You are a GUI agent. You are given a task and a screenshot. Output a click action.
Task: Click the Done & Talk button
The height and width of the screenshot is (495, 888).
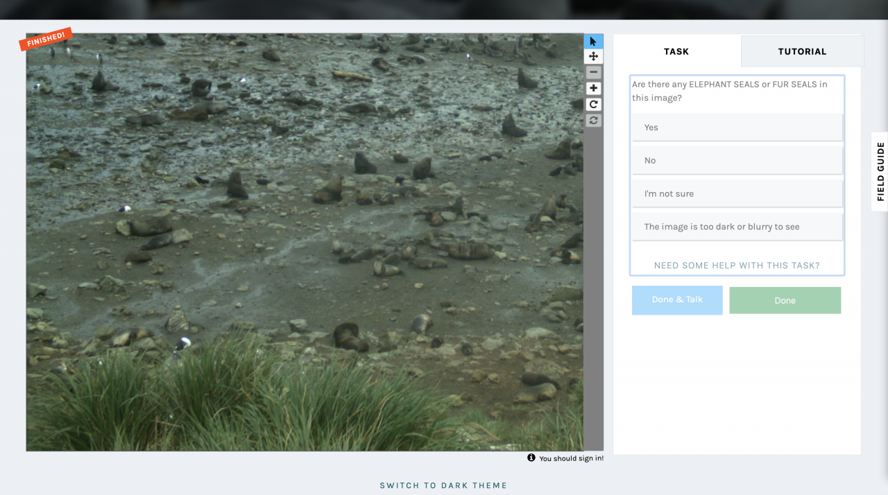[677, 300]
